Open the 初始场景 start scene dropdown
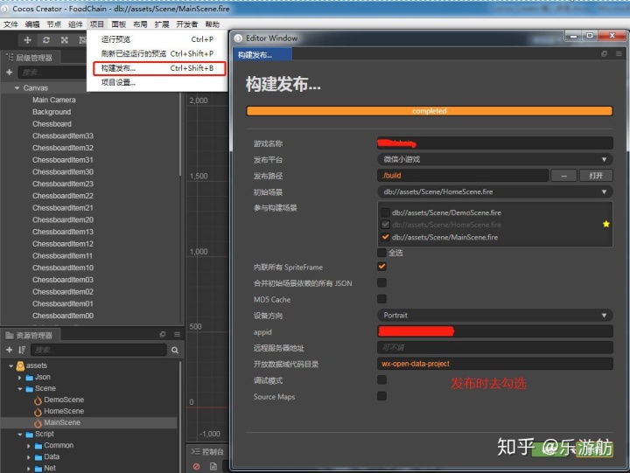The height and width of the screenshot is (473, 630). point(495,192)
